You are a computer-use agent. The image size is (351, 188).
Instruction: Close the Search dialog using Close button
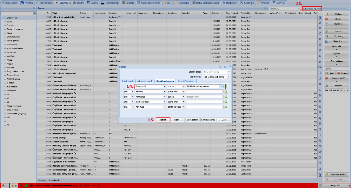224,120
